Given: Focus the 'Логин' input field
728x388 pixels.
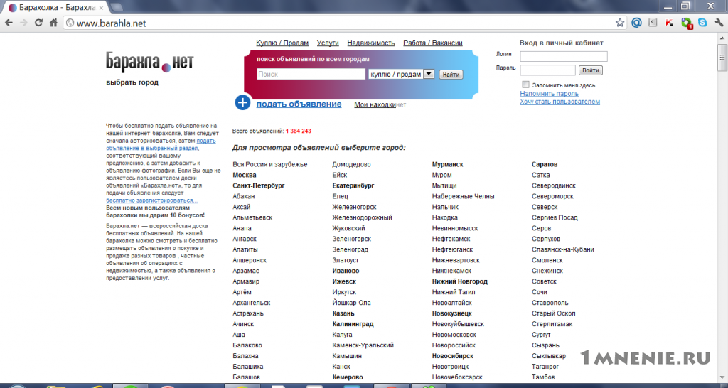Looking at the screenshot, I should pos(564,56).
